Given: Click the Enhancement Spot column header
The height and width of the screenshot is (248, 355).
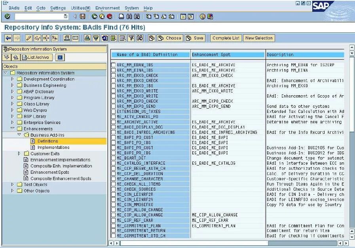Looking at the screenshot, I should pyautogui.click(x=228, y=54).
